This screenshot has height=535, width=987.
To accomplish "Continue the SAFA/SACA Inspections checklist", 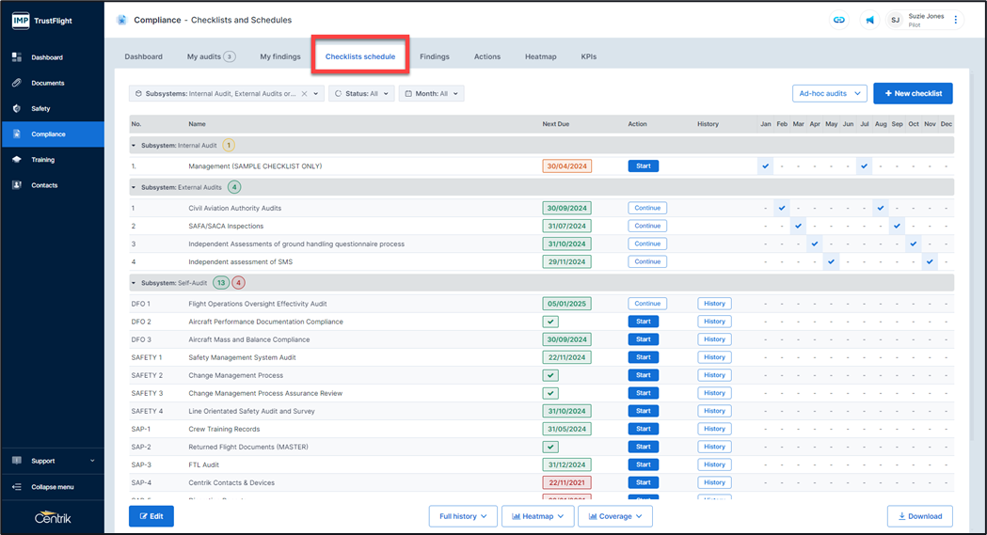I will pyautogui.click(x=646, y=227).
